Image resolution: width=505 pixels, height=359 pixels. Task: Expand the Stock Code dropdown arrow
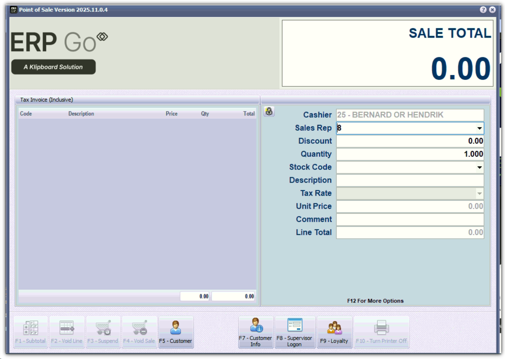click(479, 168)
